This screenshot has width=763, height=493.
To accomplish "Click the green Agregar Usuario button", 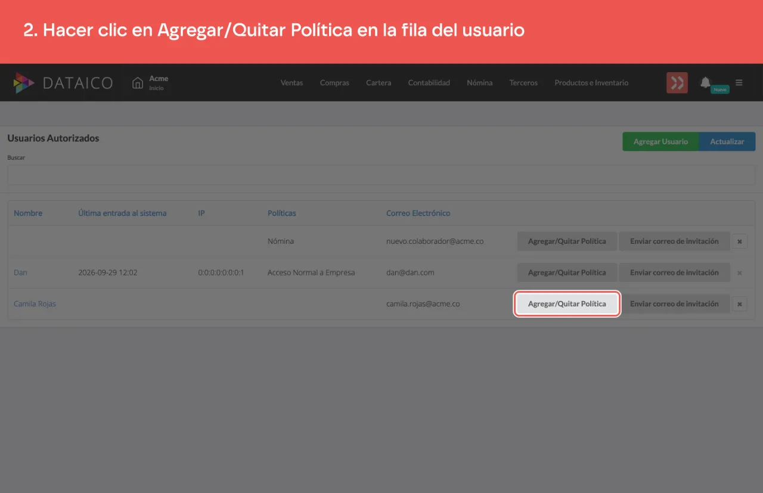I will [x=660, y=142].
